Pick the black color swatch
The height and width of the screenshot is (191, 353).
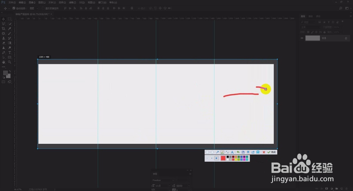pos(228,157)
